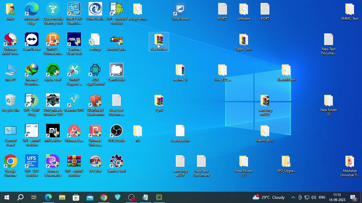362x203 pixels.
Task: Open the CamStudio shortcut
Action: tap(117, 73)
